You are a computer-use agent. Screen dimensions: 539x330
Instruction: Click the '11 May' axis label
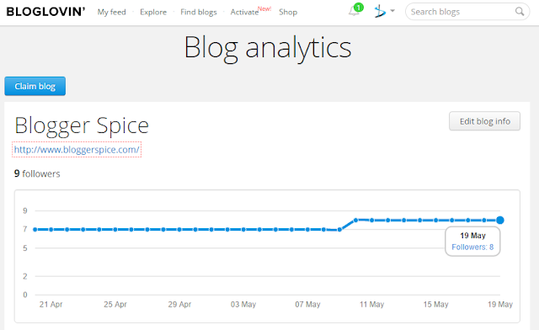point(371,304)
